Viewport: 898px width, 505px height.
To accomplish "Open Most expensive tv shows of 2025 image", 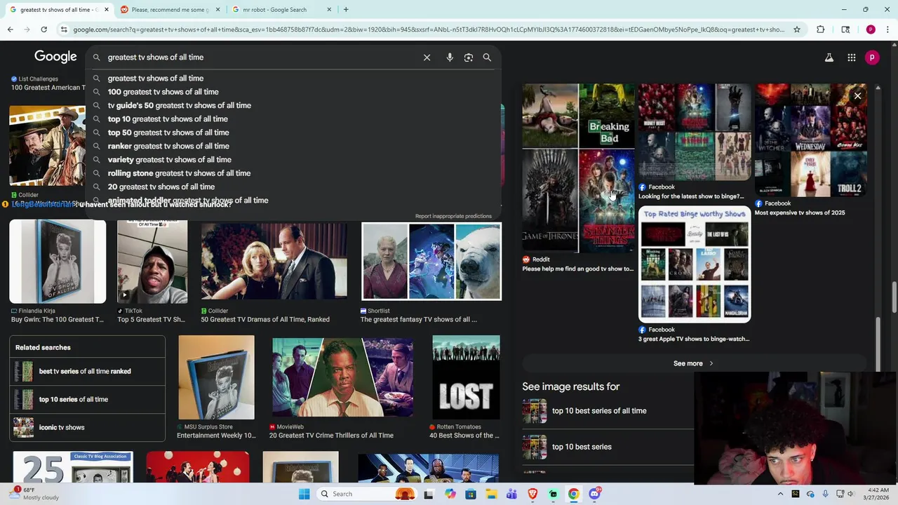I will point(811,140).
